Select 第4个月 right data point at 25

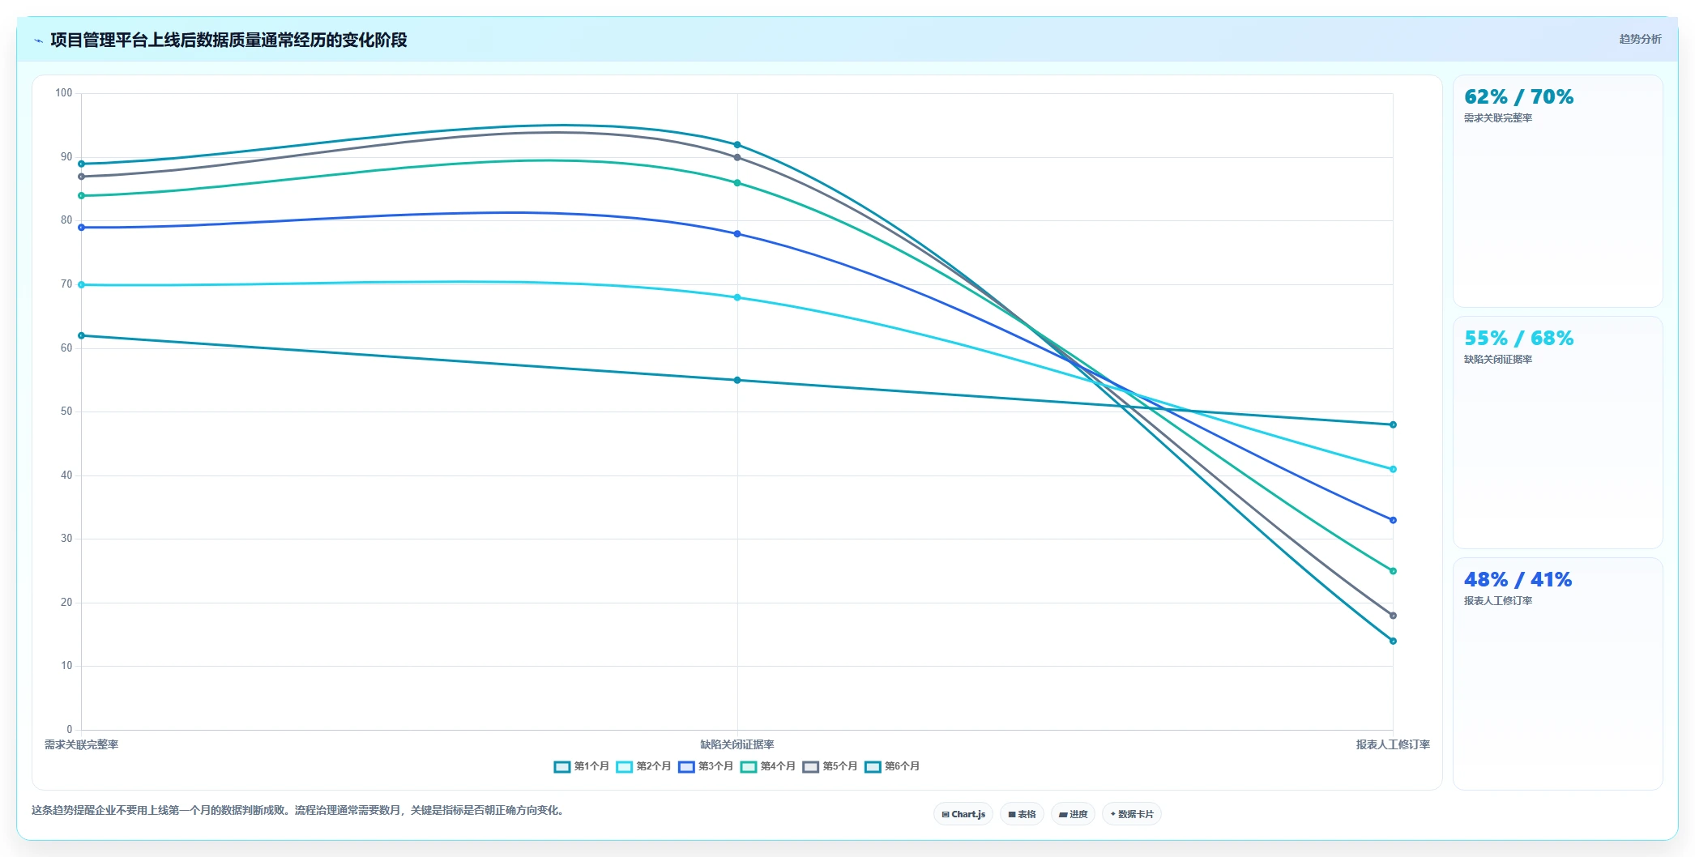tap(1393, 571)
